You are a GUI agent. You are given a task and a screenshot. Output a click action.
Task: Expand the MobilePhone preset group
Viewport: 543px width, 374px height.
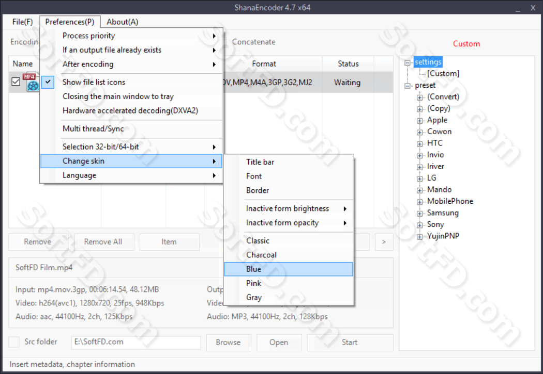pos(419,202)
